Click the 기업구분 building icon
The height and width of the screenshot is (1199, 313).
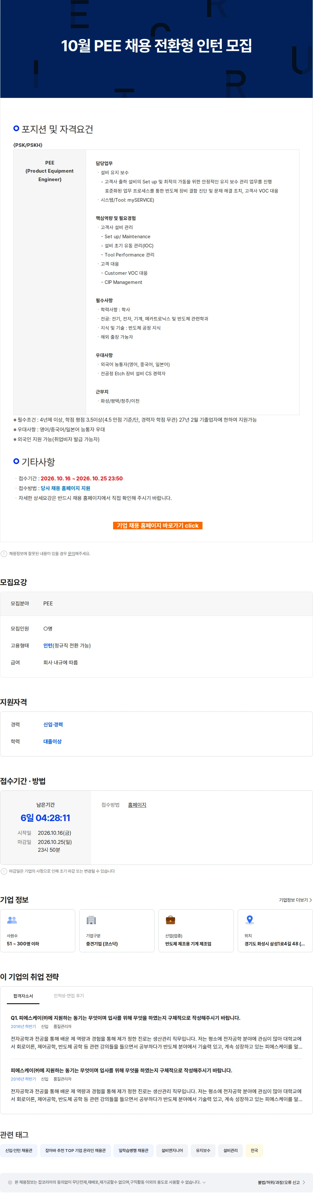click(91, 920)
